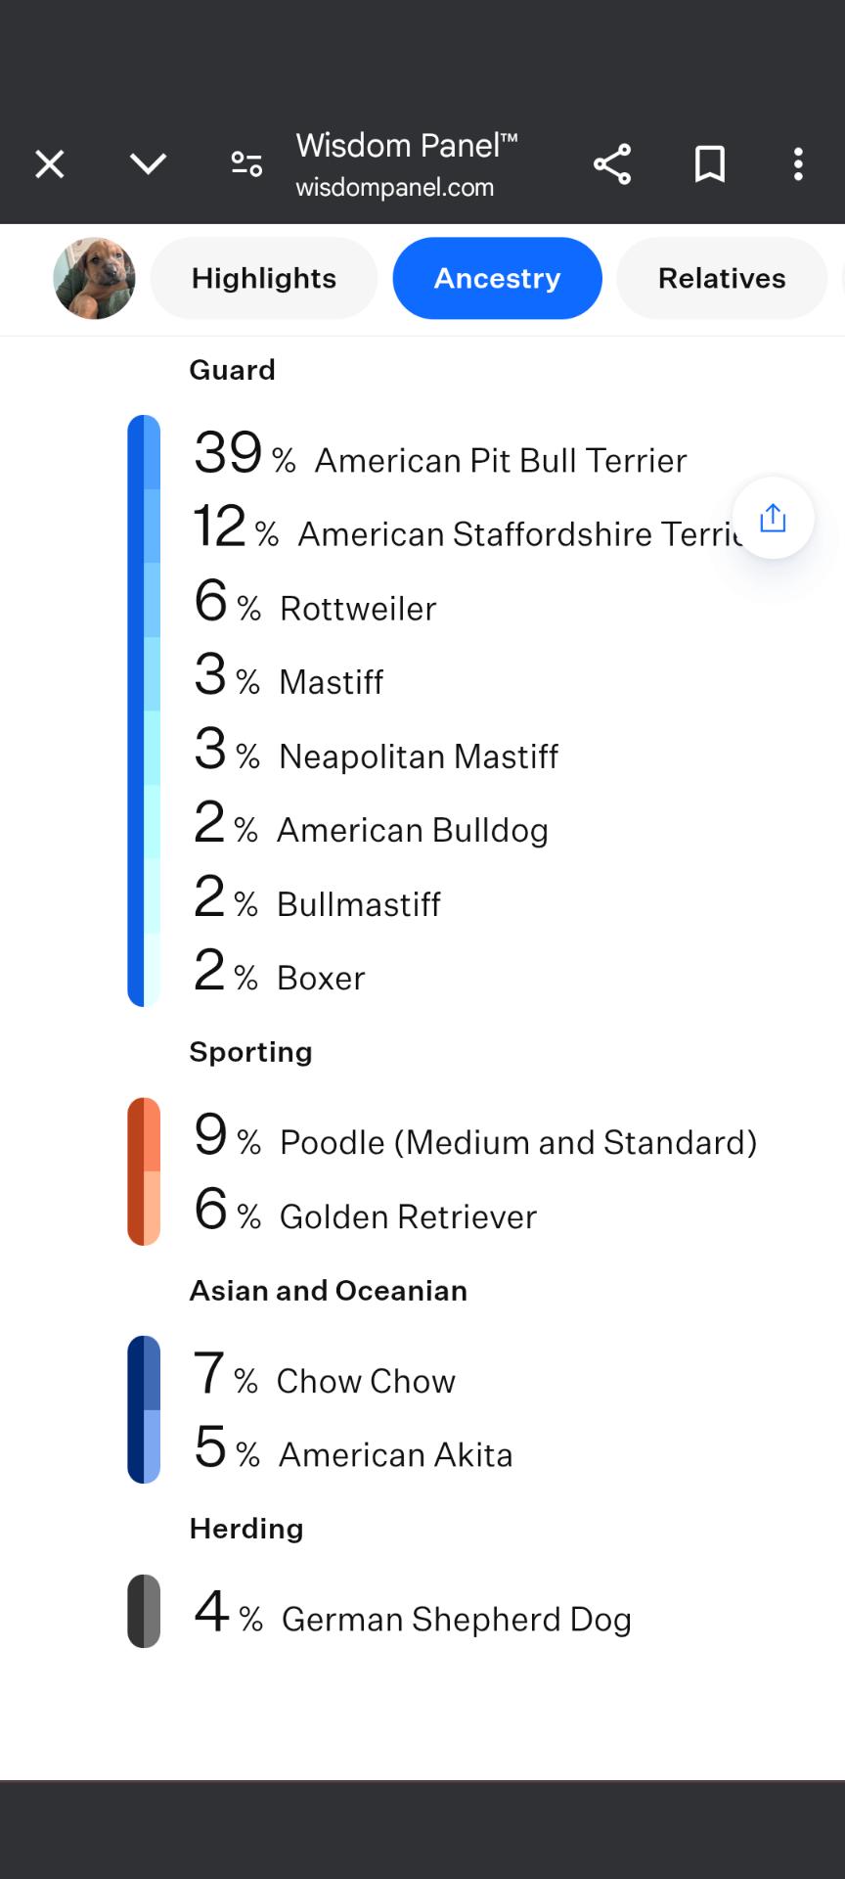Tap the Rottweiler breed entry
This screenshot has height=1879, width=845.
pos(357,608)
